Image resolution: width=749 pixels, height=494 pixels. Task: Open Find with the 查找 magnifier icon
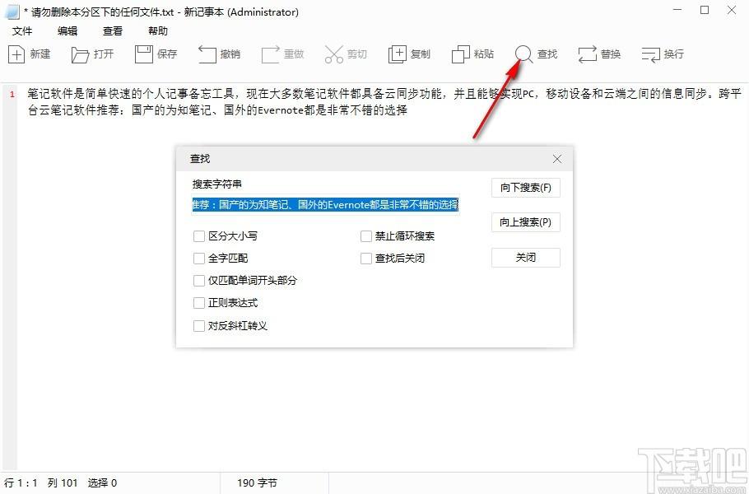(x=524, y=54)
